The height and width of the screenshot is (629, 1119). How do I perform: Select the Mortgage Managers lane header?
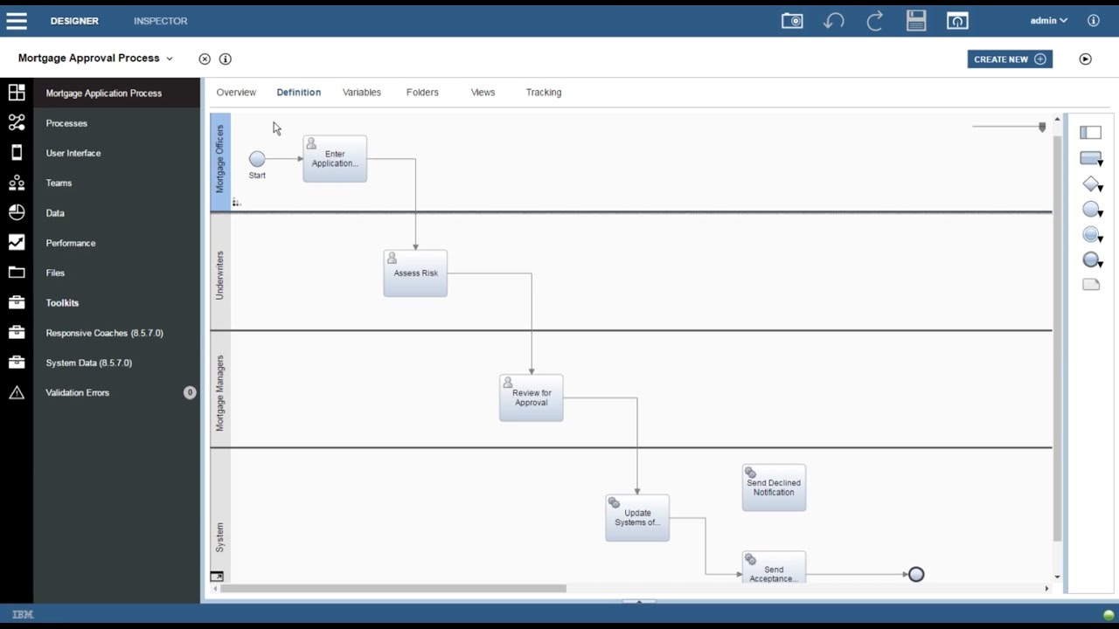click(220, 390)
